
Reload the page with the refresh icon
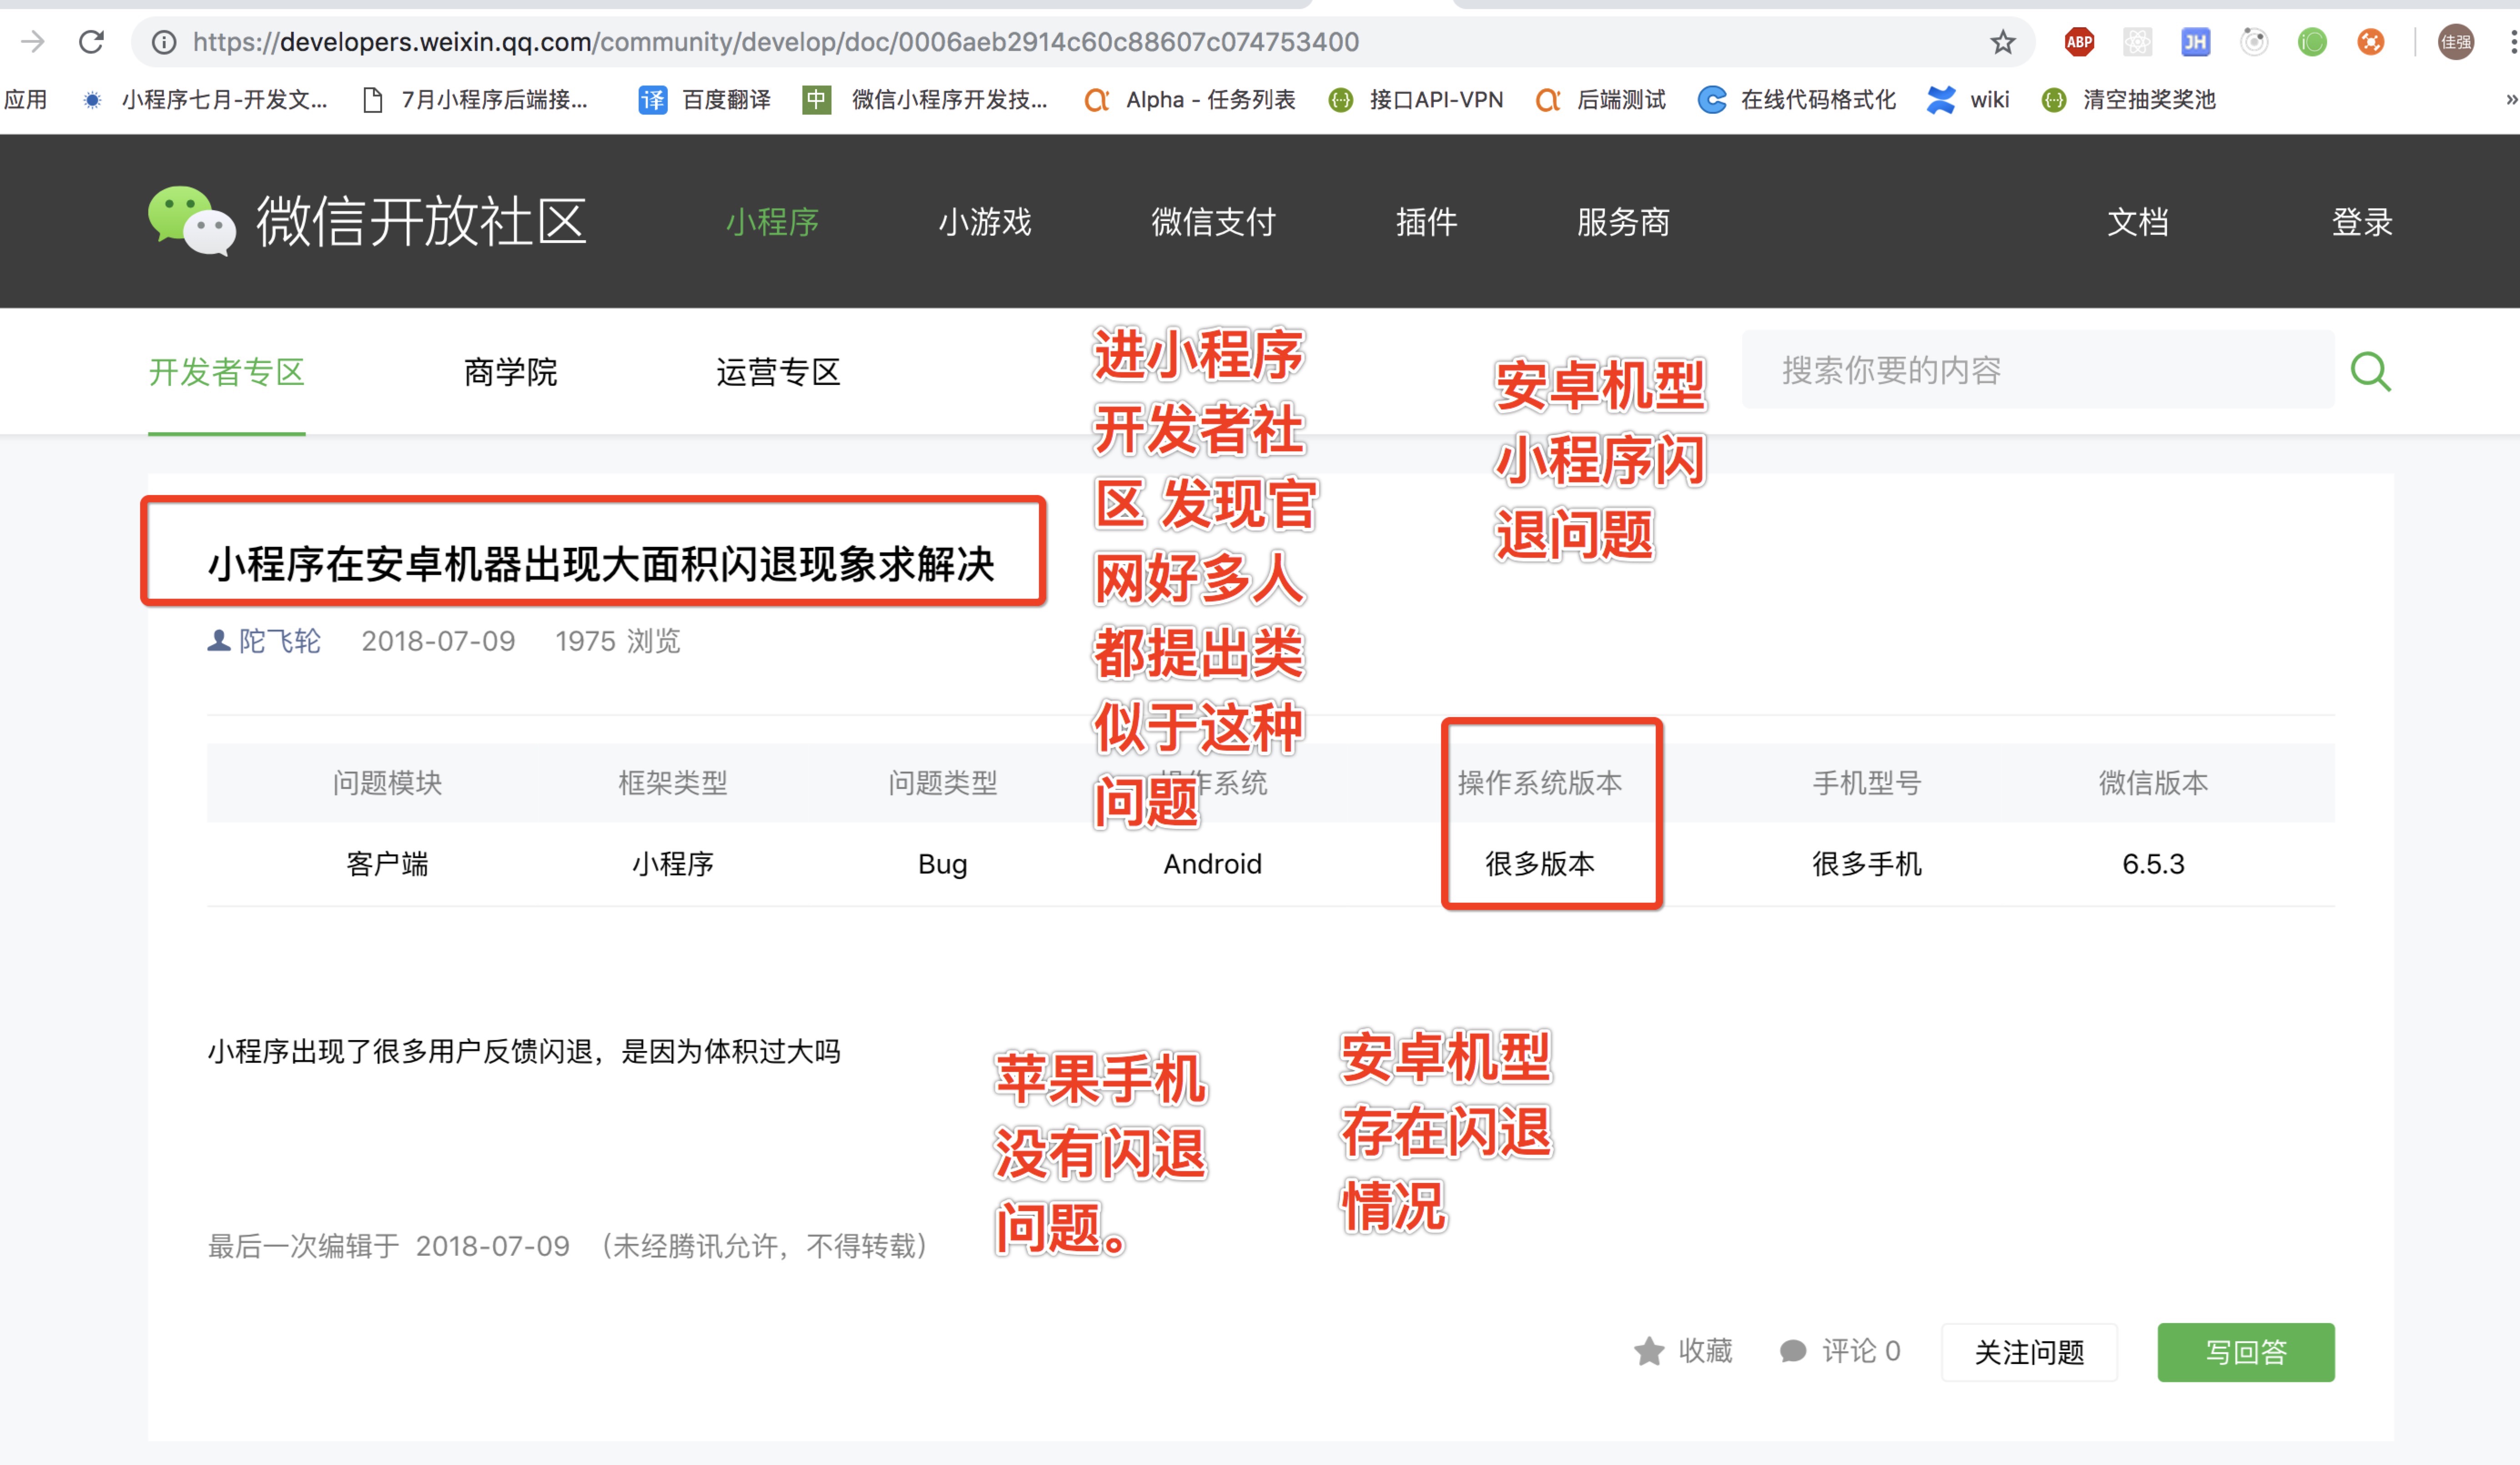92,41
